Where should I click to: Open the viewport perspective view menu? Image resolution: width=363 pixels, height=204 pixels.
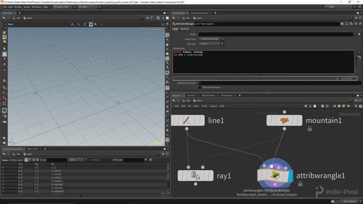coord(146,30)
